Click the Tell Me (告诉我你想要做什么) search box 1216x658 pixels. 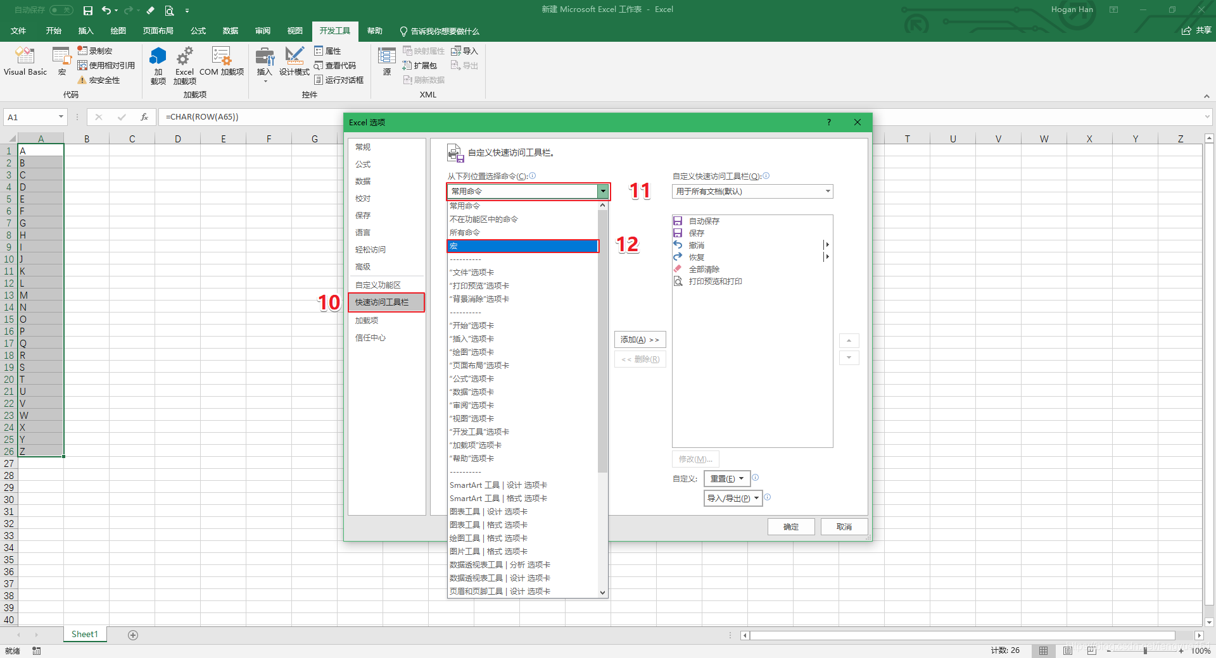point(440,31)
